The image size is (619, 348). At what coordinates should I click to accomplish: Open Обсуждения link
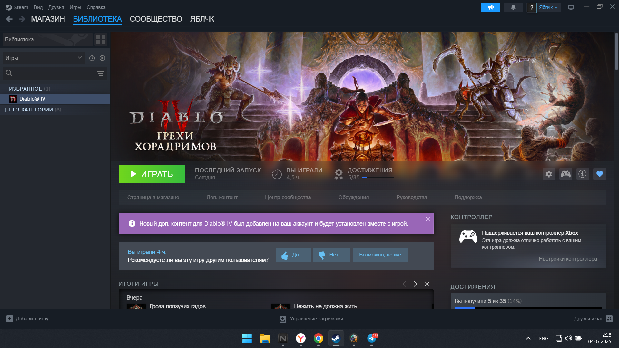tap(353, 197)
